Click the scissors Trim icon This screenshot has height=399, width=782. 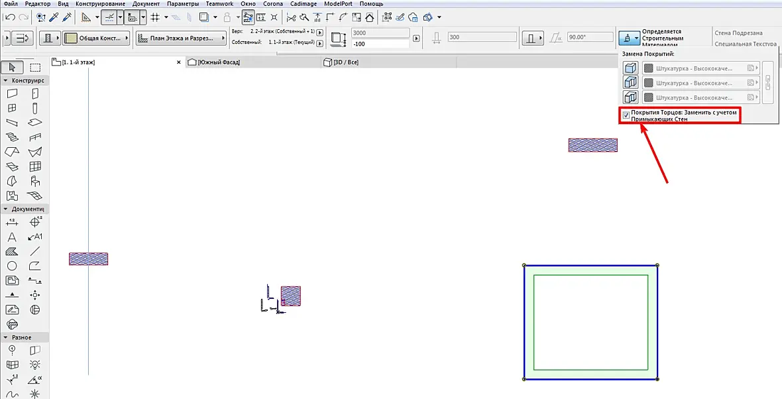291,17
